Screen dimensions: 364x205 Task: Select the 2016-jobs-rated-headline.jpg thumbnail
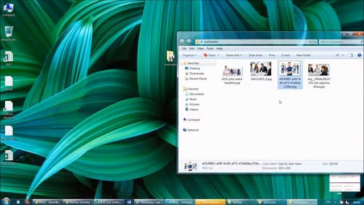click(232, 71)
